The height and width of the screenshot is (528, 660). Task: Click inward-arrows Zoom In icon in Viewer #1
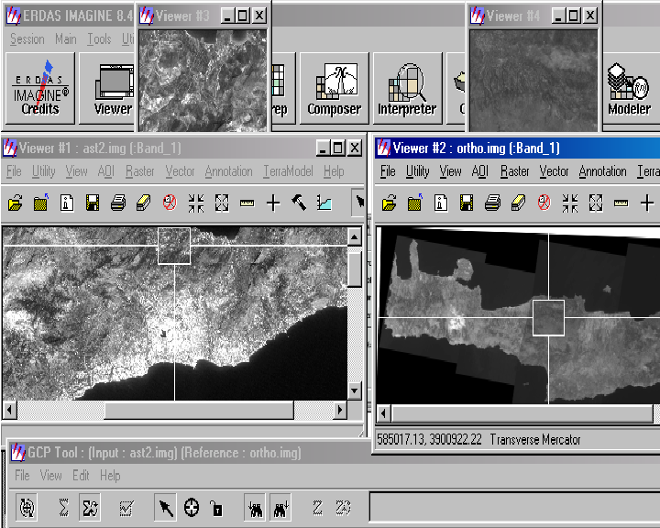(196, 203)
